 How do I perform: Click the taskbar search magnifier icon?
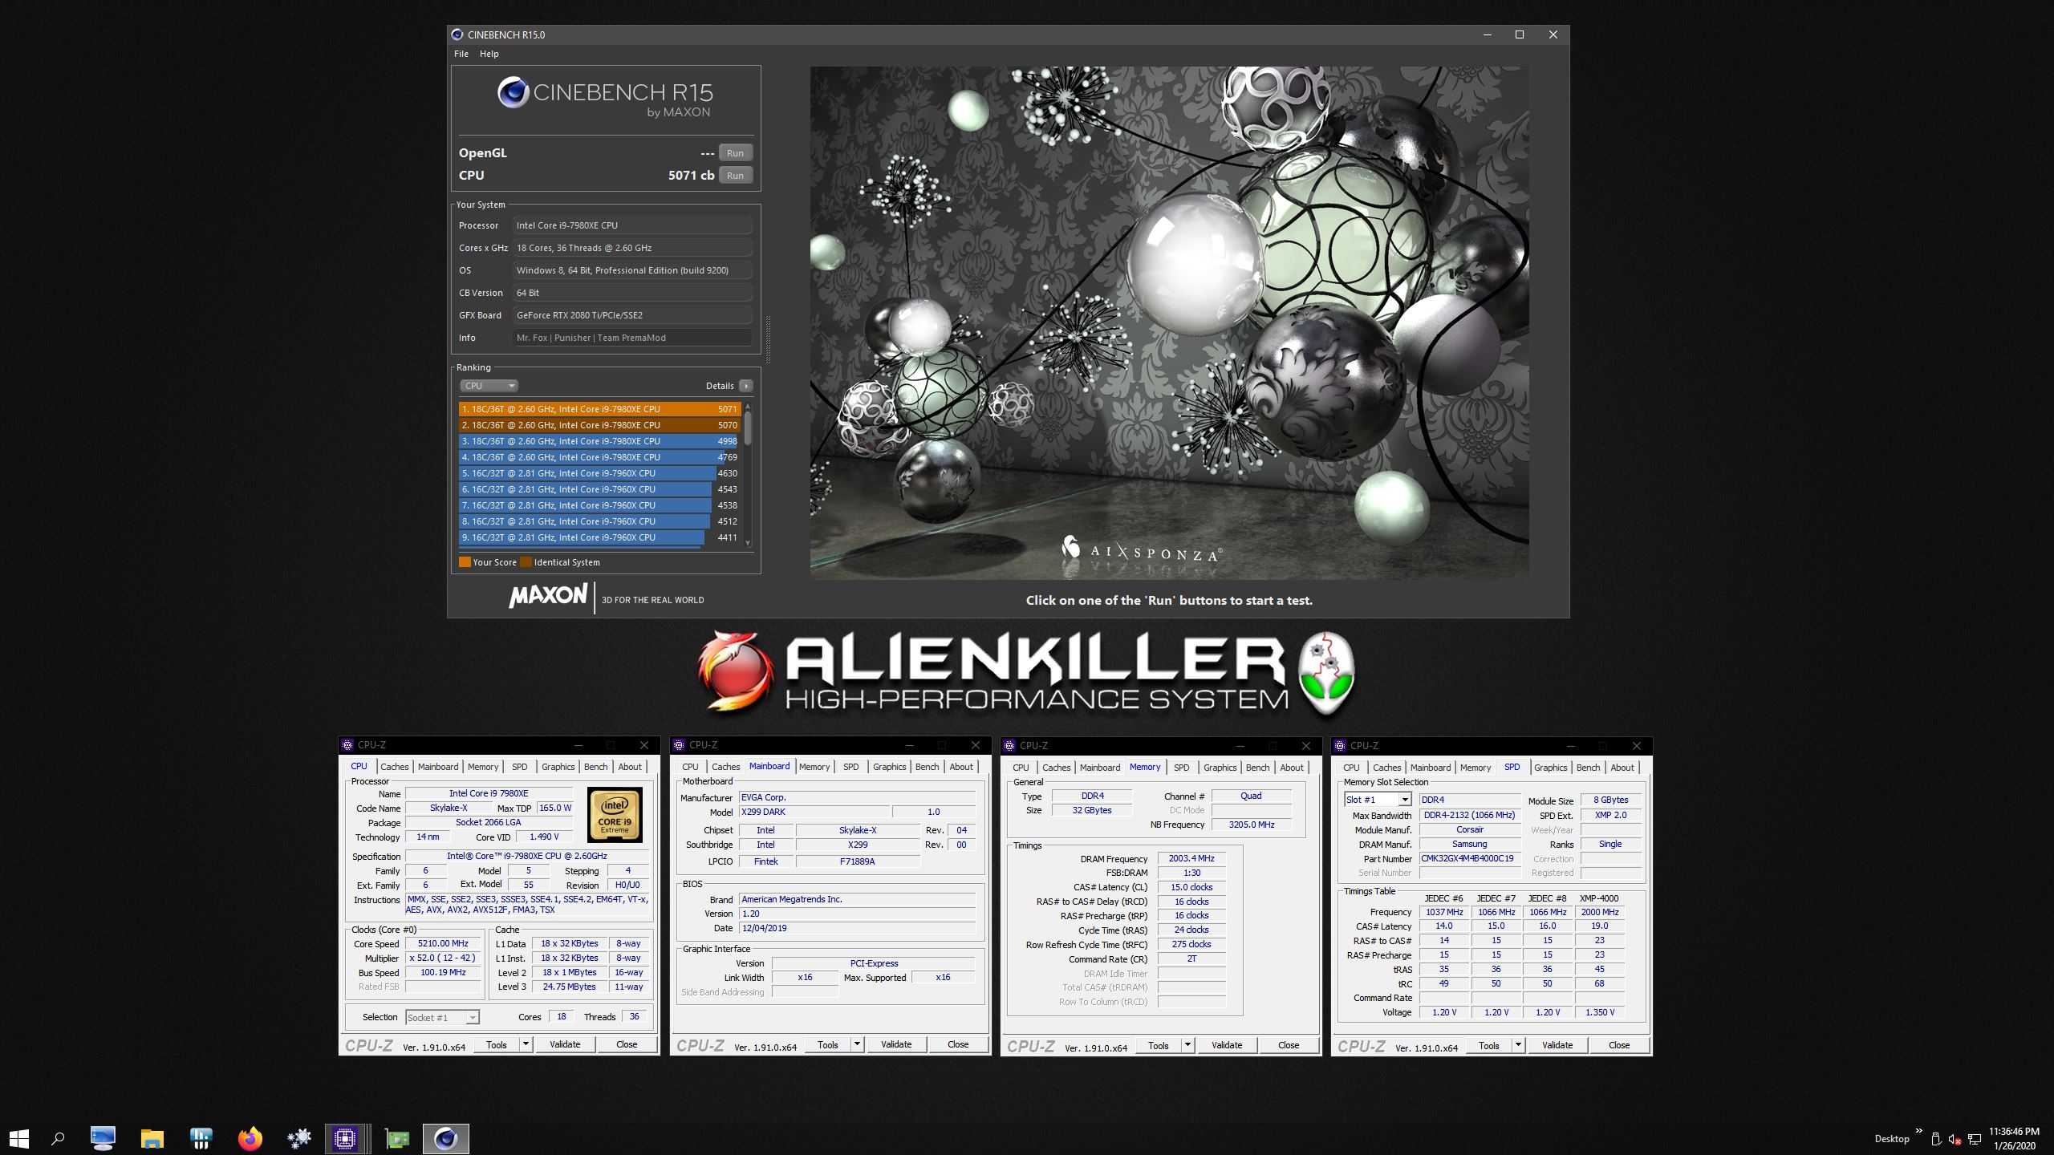point(58,1138)
